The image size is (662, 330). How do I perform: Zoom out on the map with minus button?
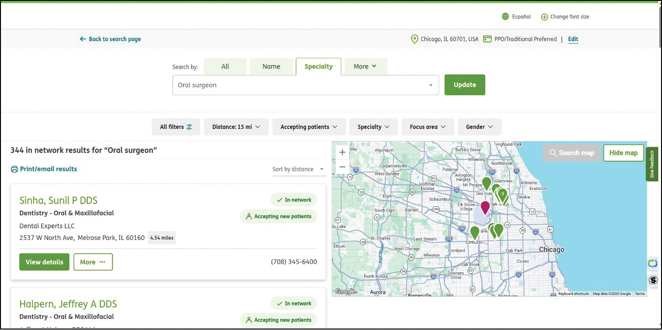pyautogui.click(x=342, y=167)
